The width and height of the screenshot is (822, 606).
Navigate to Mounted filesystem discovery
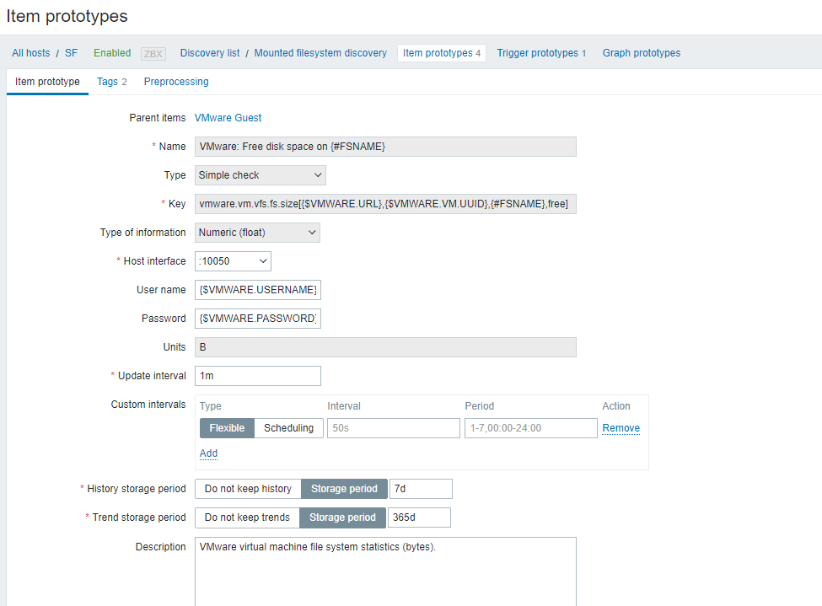[320, 53]
